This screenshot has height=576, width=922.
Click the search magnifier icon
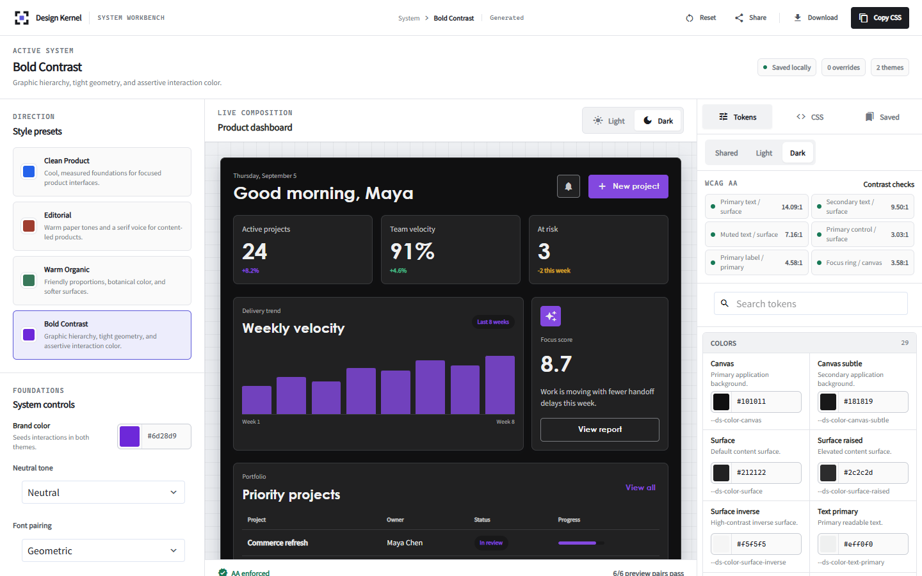click(725, 303)
